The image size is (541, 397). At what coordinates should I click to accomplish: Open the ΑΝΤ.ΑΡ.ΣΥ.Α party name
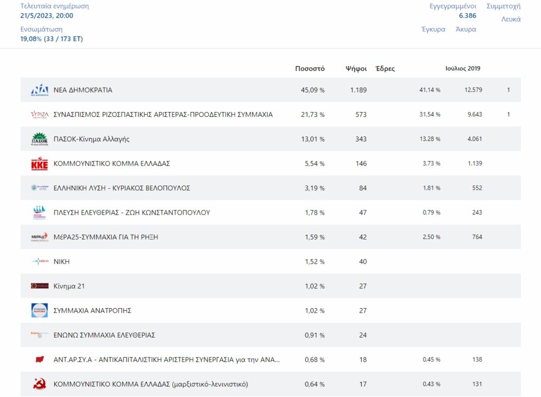166,359
